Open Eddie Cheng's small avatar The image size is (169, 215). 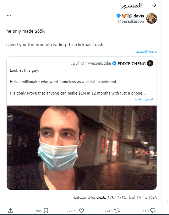[150, 63]
